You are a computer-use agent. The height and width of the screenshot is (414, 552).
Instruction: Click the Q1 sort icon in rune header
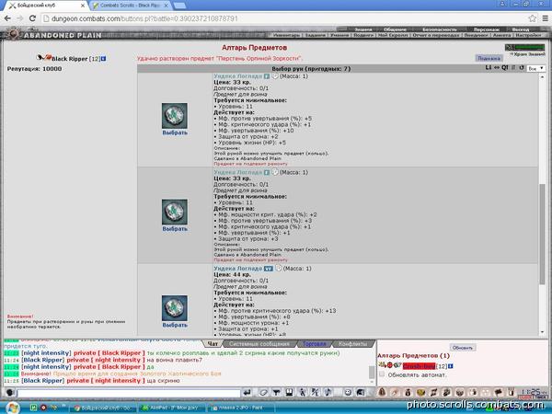coord(505,67)
